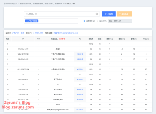Screen dimensions: 156x114
Task: Click the average value 61 in hop 13
Action: pos(146,105)
